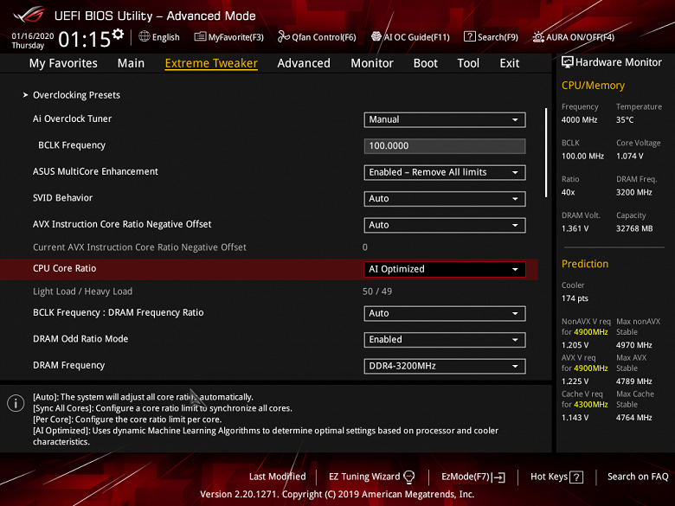Click Current AVX Instruction Core Ratio Negative Offset label
675x506 pixels.
tap(139, 247)
